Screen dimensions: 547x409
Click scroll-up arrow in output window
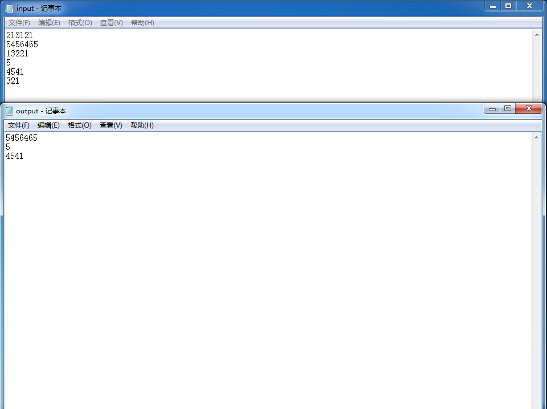tap(536, 137)
